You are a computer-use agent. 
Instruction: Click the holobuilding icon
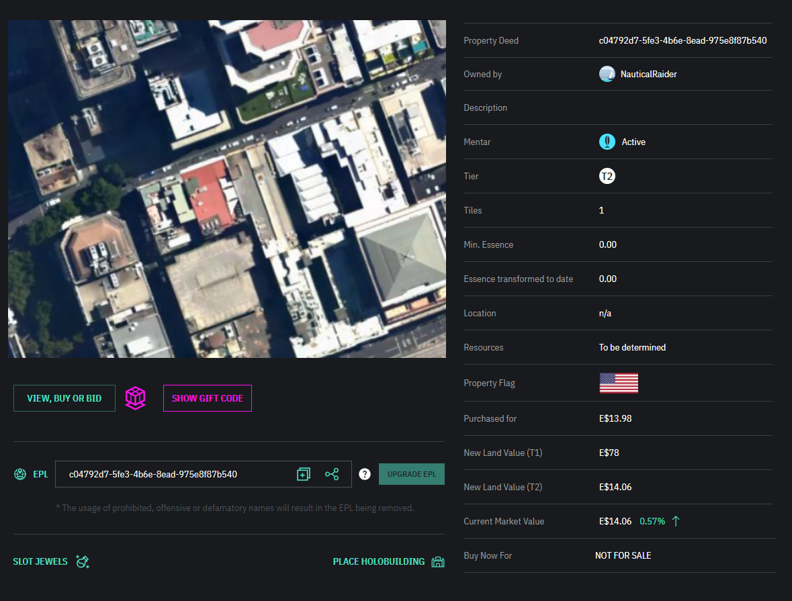pyautogui.click(x=438, y=561)
